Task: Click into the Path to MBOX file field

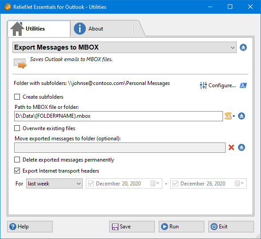Action: (119, 116)
